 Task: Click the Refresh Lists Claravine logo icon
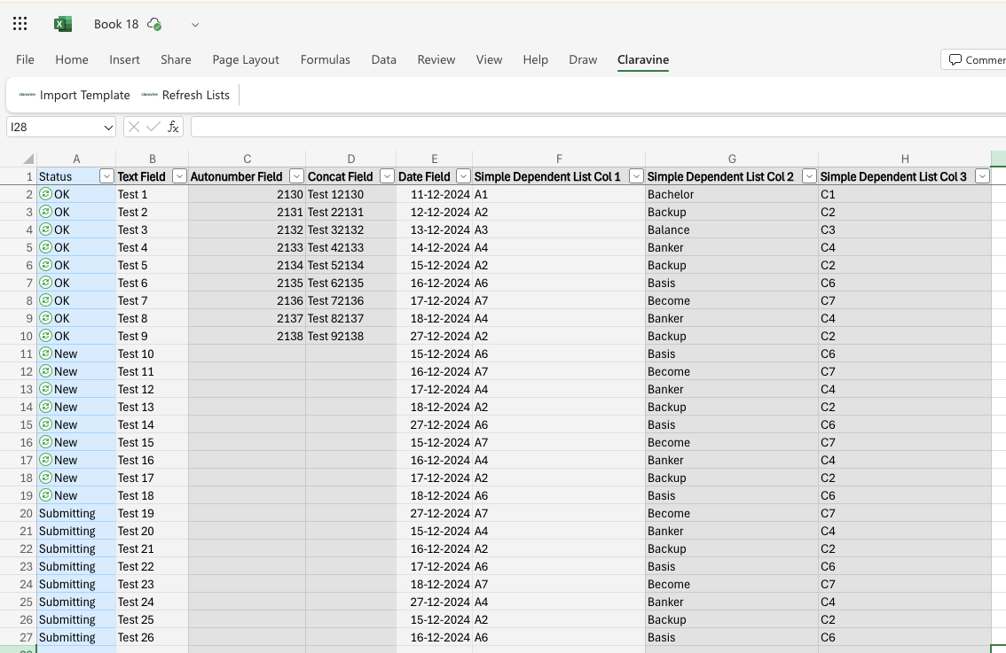pos(150,95)
